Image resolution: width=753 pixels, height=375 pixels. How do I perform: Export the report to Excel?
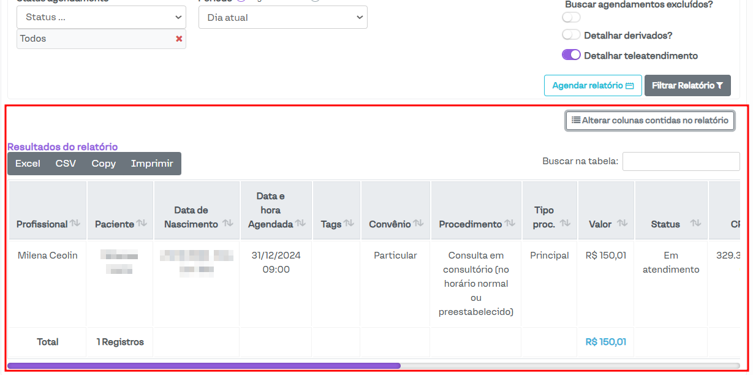point(28,164)
